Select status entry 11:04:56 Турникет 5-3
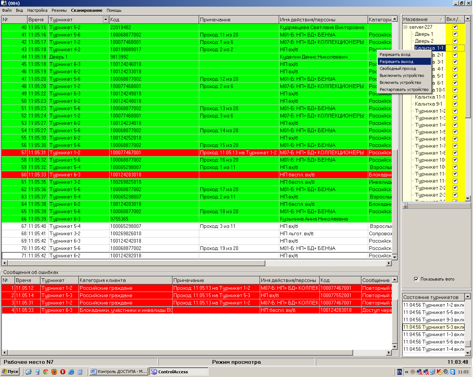Screen dimensions: 473x377 coord(434,327)
